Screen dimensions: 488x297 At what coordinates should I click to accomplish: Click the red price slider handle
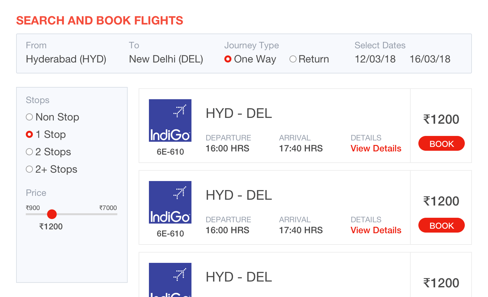pos(52,214)
